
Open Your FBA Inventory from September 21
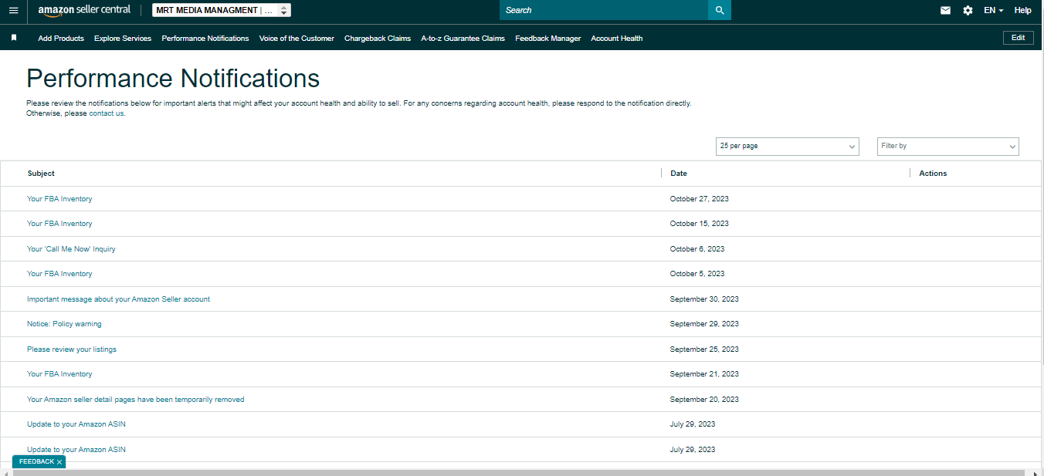[59, 374]
